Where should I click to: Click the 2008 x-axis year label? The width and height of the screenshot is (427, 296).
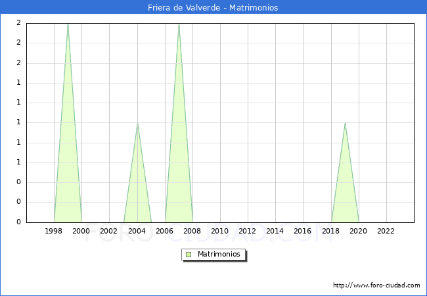pos(192,231)
